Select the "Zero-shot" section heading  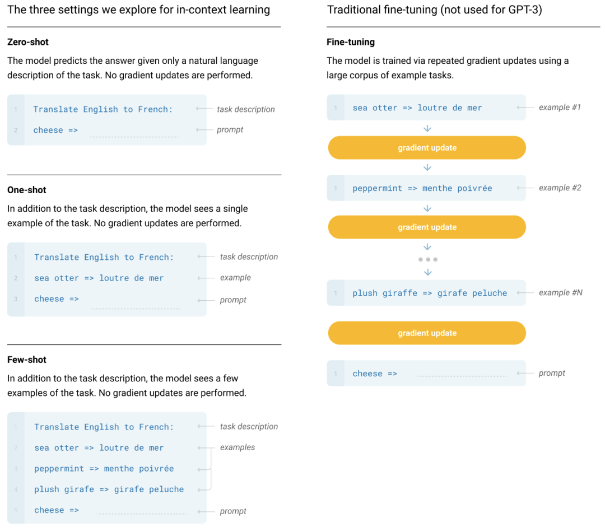coord(28,42)
